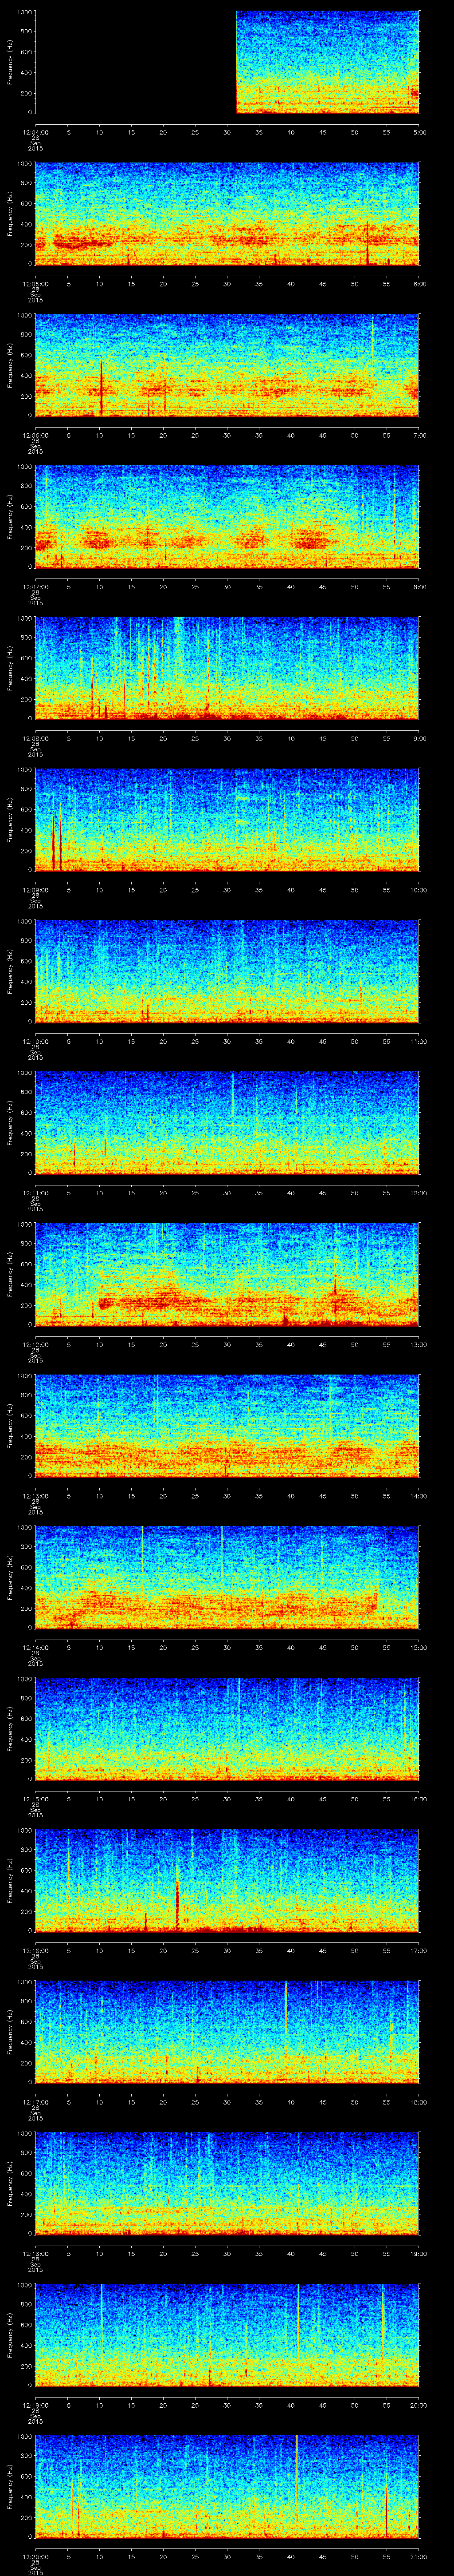
Task: Click the spectrogram panel starting at 12:04:00
Action: (227, 62)
